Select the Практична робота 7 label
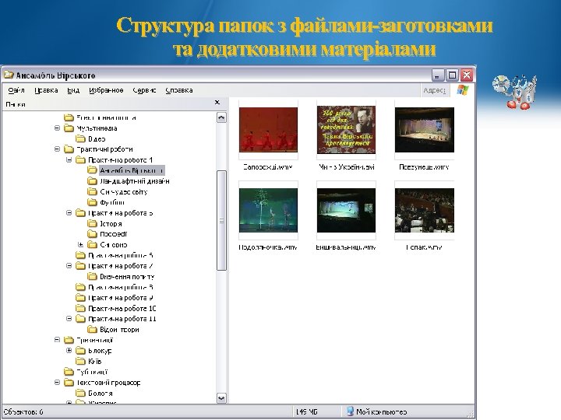Image resolution: width=561 pixels, height=420 pixels. coord(121,266)
